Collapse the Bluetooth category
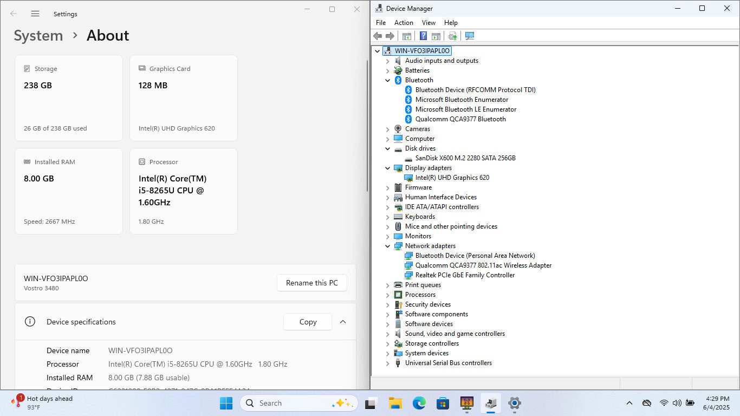Viewport: 740px width, 416px height. pos(388,80)
